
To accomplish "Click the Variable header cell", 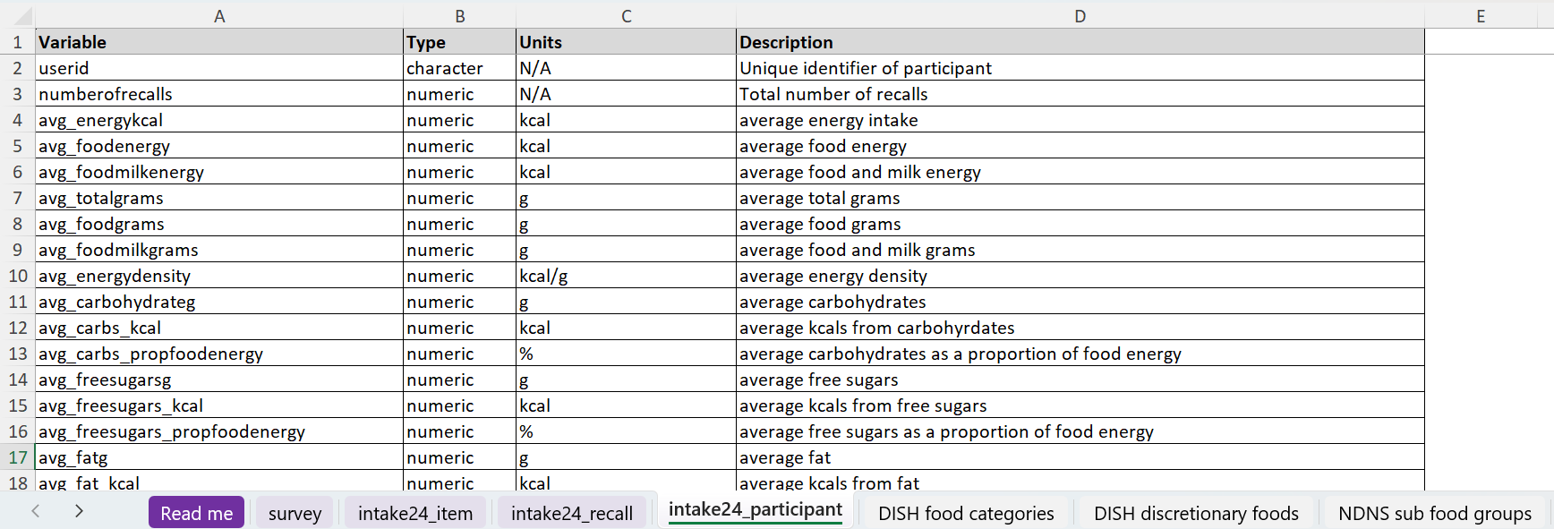I will coord(219,42).
